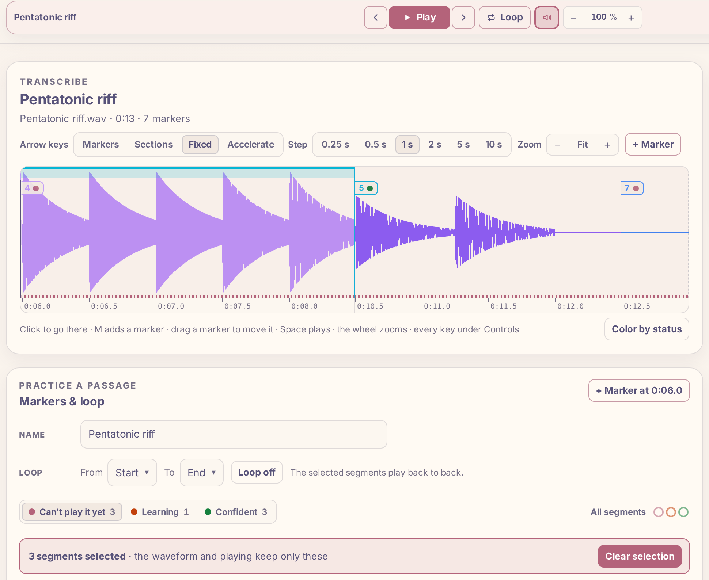The image size is (709, 580).
Task: Mark all segments pink status circle
Action: pyautogui.click(x=659, y=512)
